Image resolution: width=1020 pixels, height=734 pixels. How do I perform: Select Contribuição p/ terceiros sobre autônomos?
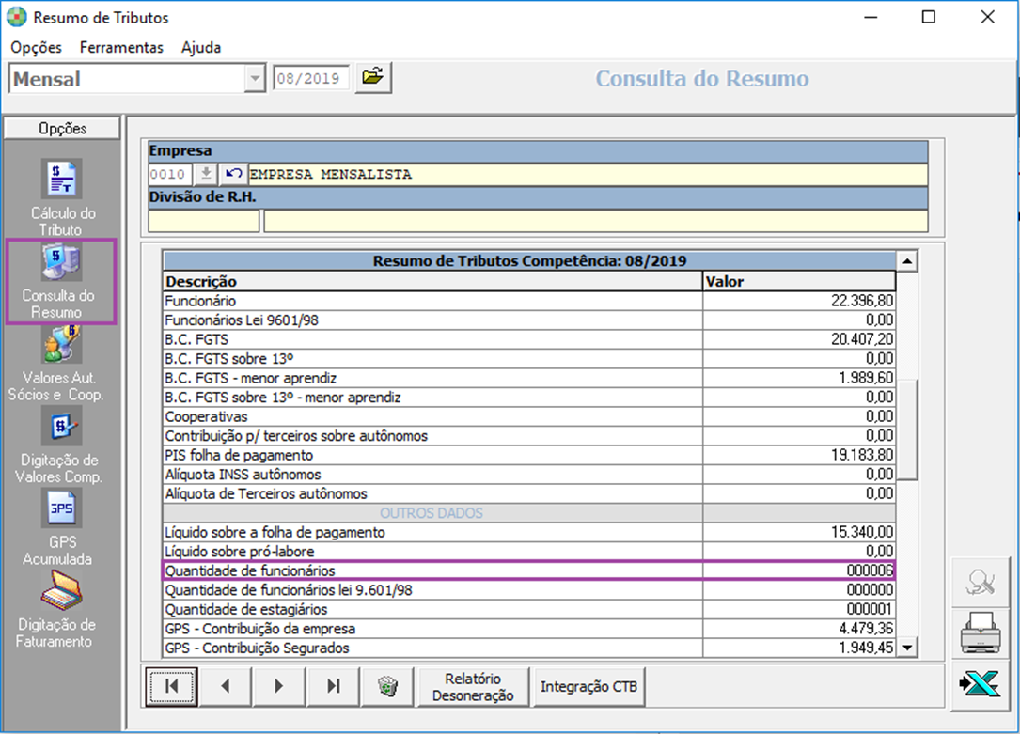tap(529, 435)
